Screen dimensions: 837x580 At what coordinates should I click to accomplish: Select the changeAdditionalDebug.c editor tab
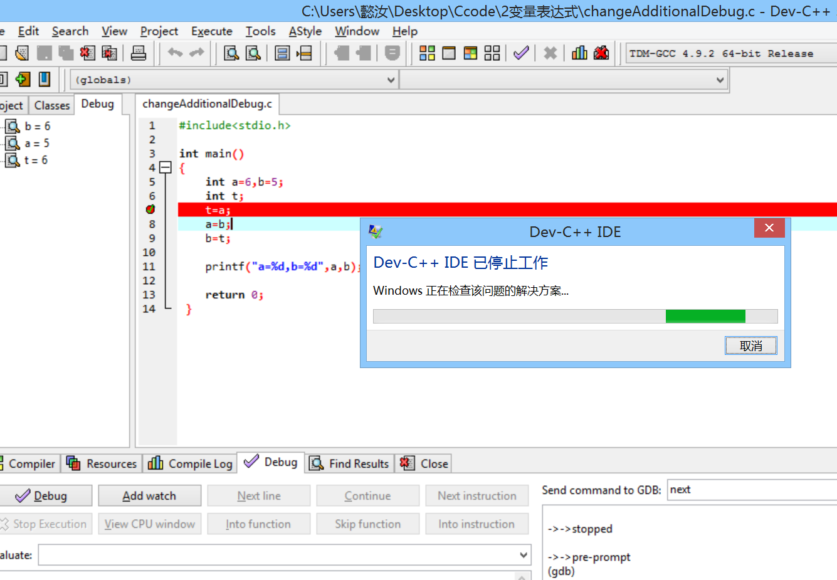207,104
